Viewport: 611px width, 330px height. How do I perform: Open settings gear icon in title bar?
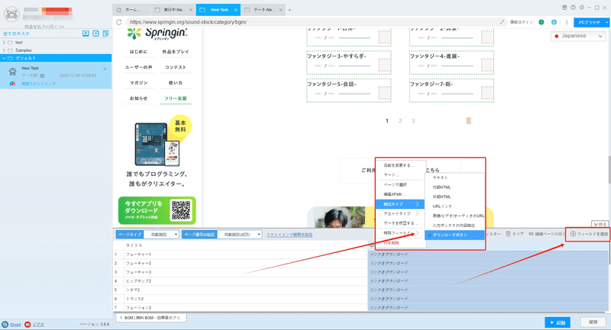coord(581,8)
